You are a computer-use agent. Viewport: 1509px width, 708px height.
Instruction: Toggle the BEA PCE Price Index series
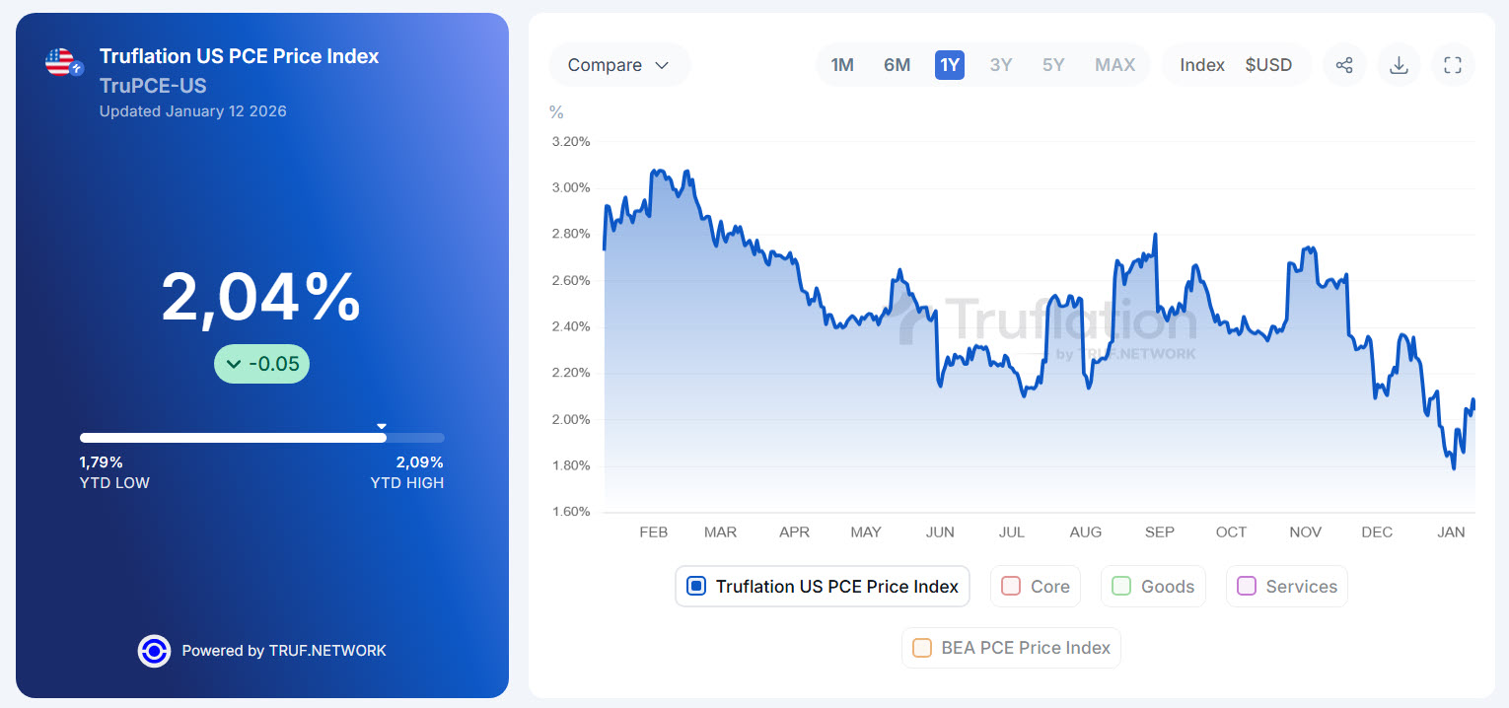click(x=922, y=648)
